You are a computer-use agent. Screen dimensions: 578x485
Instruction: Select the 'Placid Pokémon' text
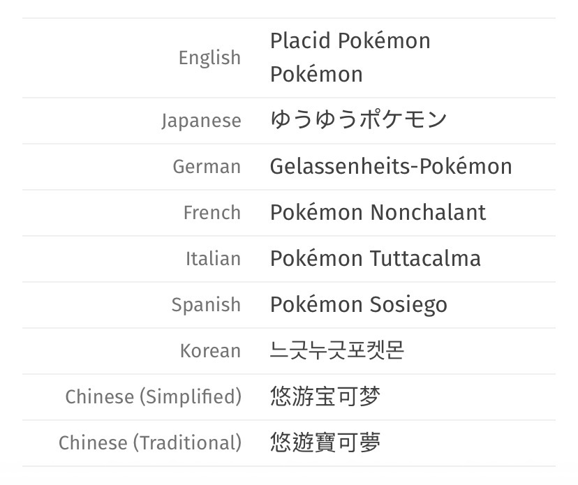click(x=350, y=40)
